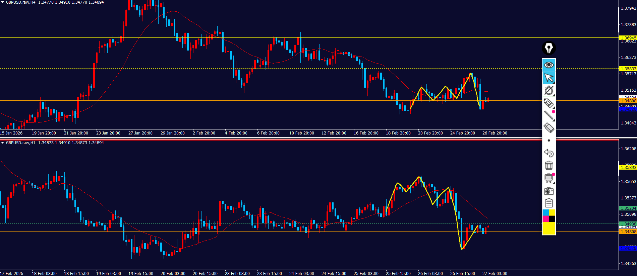637x276 pixels.
Task: Click the small dot pen size button
Action: point(548,141)
